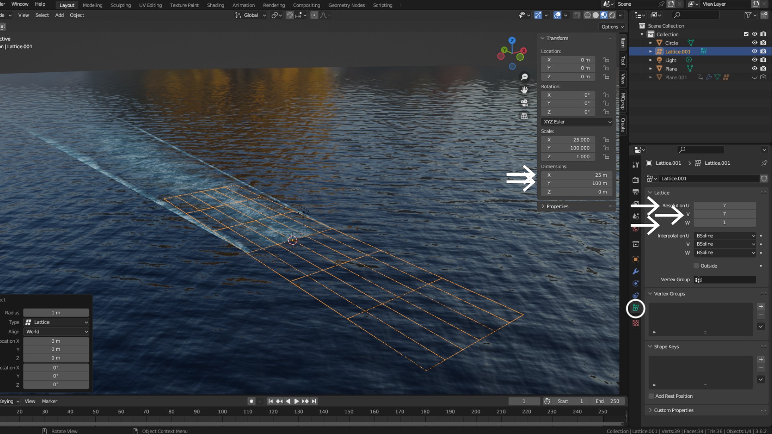Open the Object menu in header

77,15
